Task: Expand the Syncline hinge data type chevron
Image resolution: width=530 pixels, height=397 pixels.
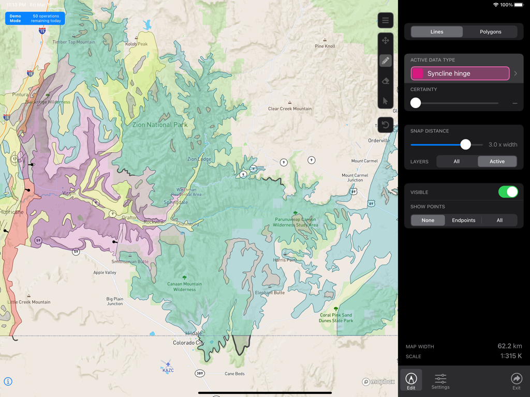Action: [515, 73]
